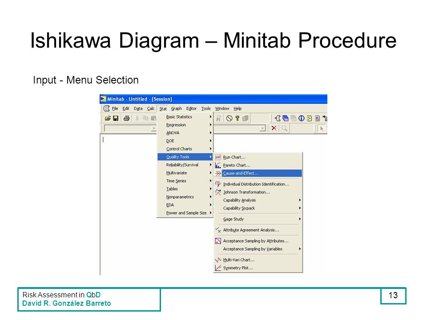Click the Johnson Transformation curve icon
427x320 pixels.
pos(218,192)
